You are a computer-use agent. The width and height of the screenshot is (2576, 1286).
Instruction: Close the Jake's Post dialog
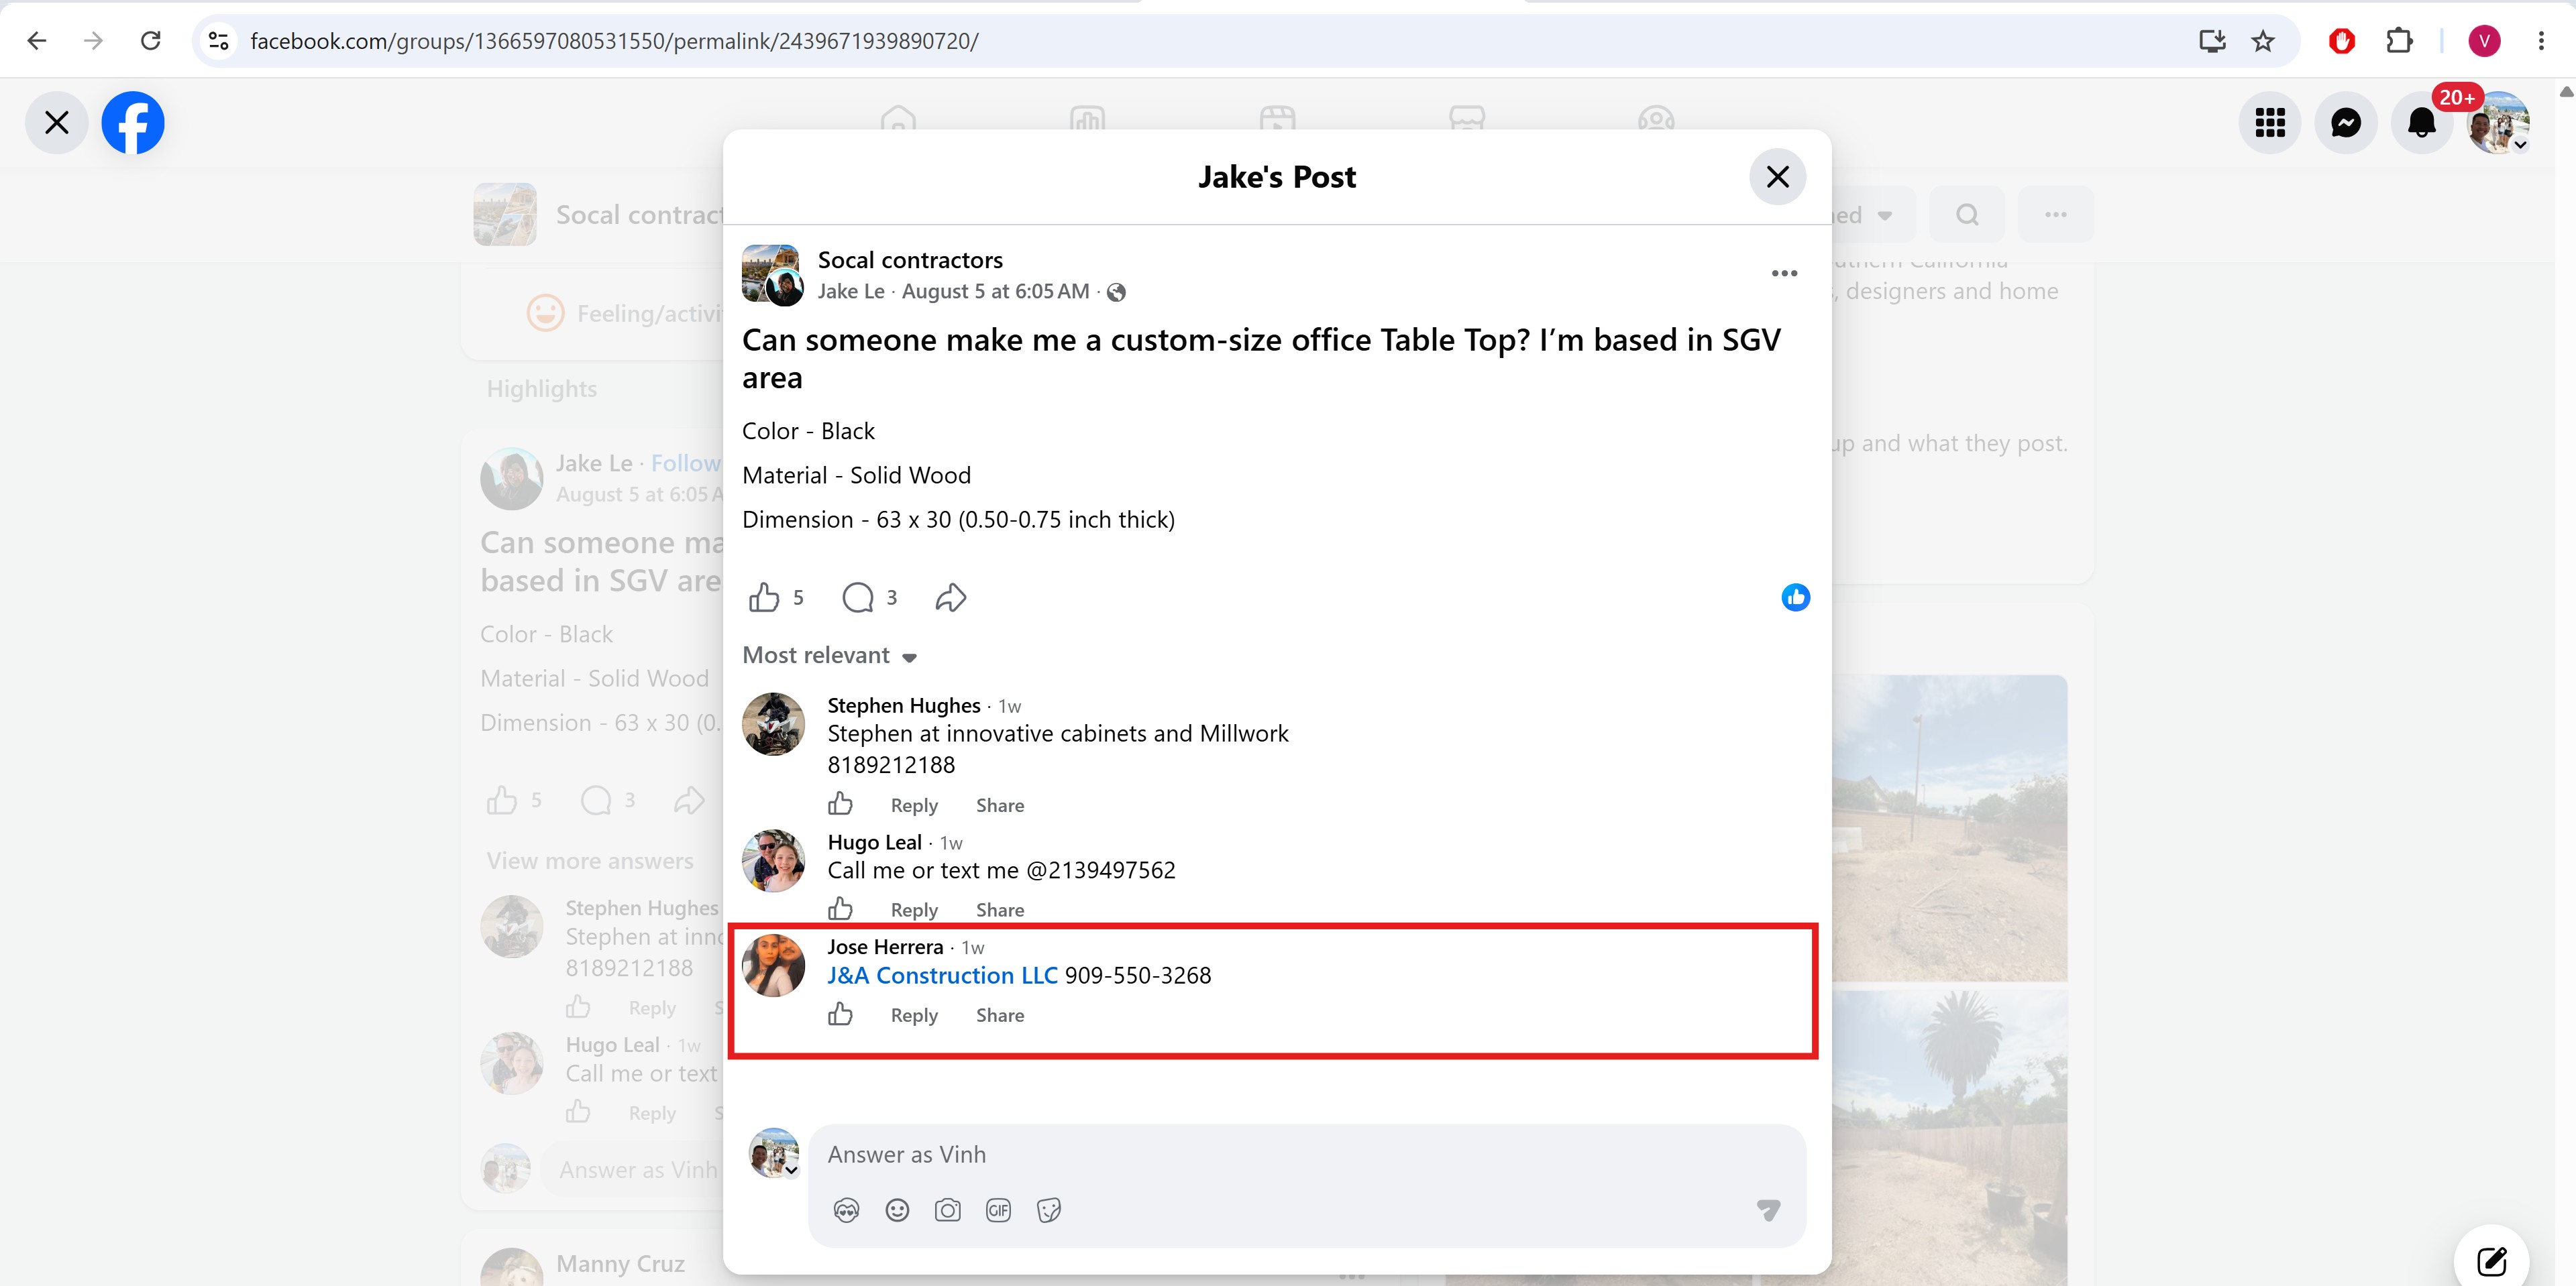coord(1777,177)
